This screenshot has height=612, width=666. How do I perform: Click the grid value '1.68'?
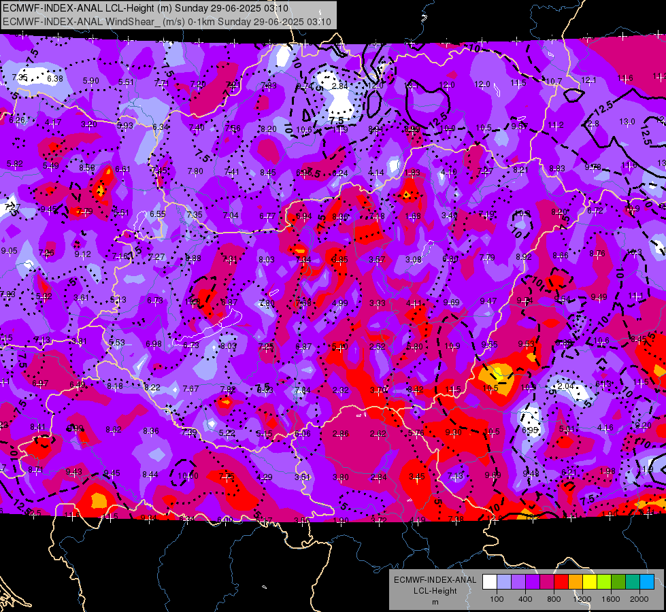(413, 216)
